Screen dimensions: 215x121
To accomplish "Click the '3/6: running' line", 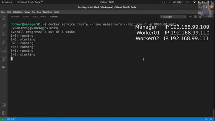I will pos(22,43).
